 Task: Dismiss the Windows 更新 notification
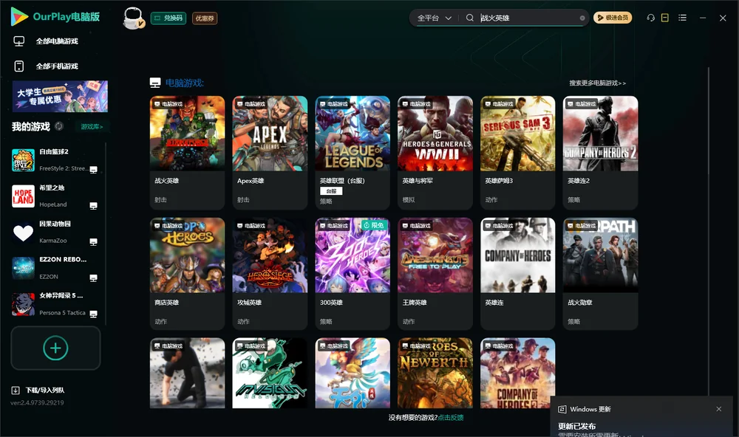[719, 409]
